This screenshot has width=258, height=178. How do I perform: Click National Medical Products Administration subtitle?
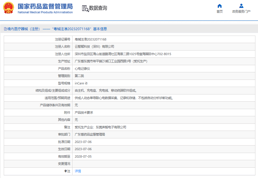point(45,12)
